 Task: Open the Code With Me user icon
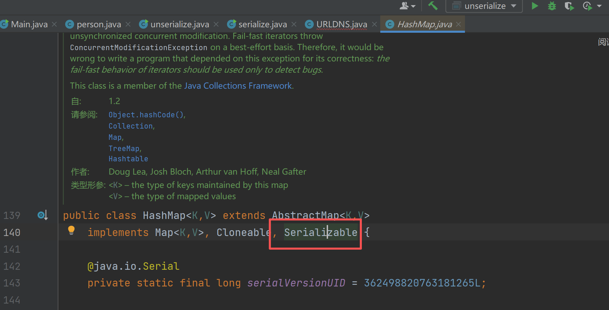[404, 6]
